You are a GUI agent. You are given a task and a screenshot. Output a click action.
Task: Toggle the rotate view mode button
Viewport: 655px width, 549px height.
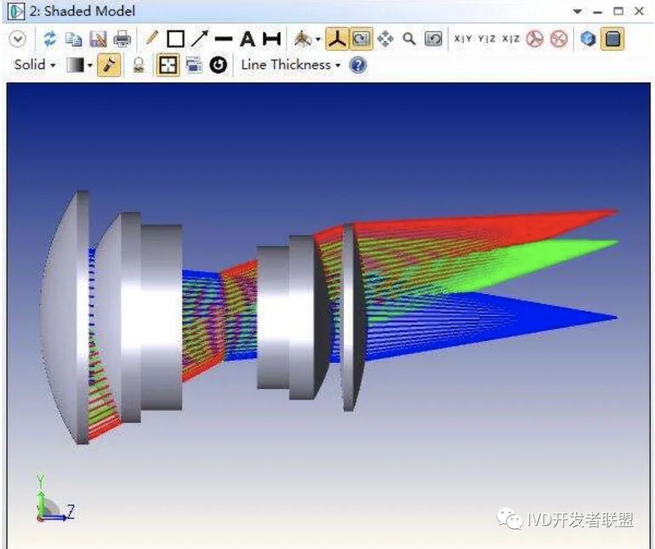point(360,39)
